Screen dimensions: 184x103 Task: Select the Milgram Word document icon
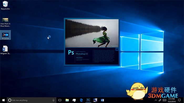coord(5,50)
